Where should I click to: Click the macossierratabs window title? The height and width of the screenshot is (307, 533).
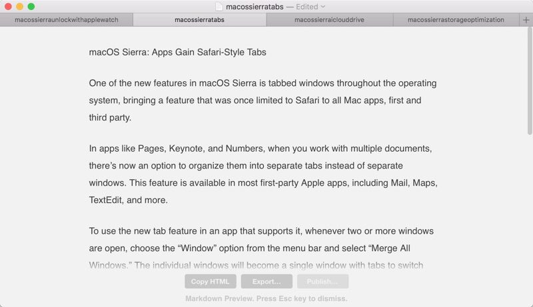tap(255, 7)
